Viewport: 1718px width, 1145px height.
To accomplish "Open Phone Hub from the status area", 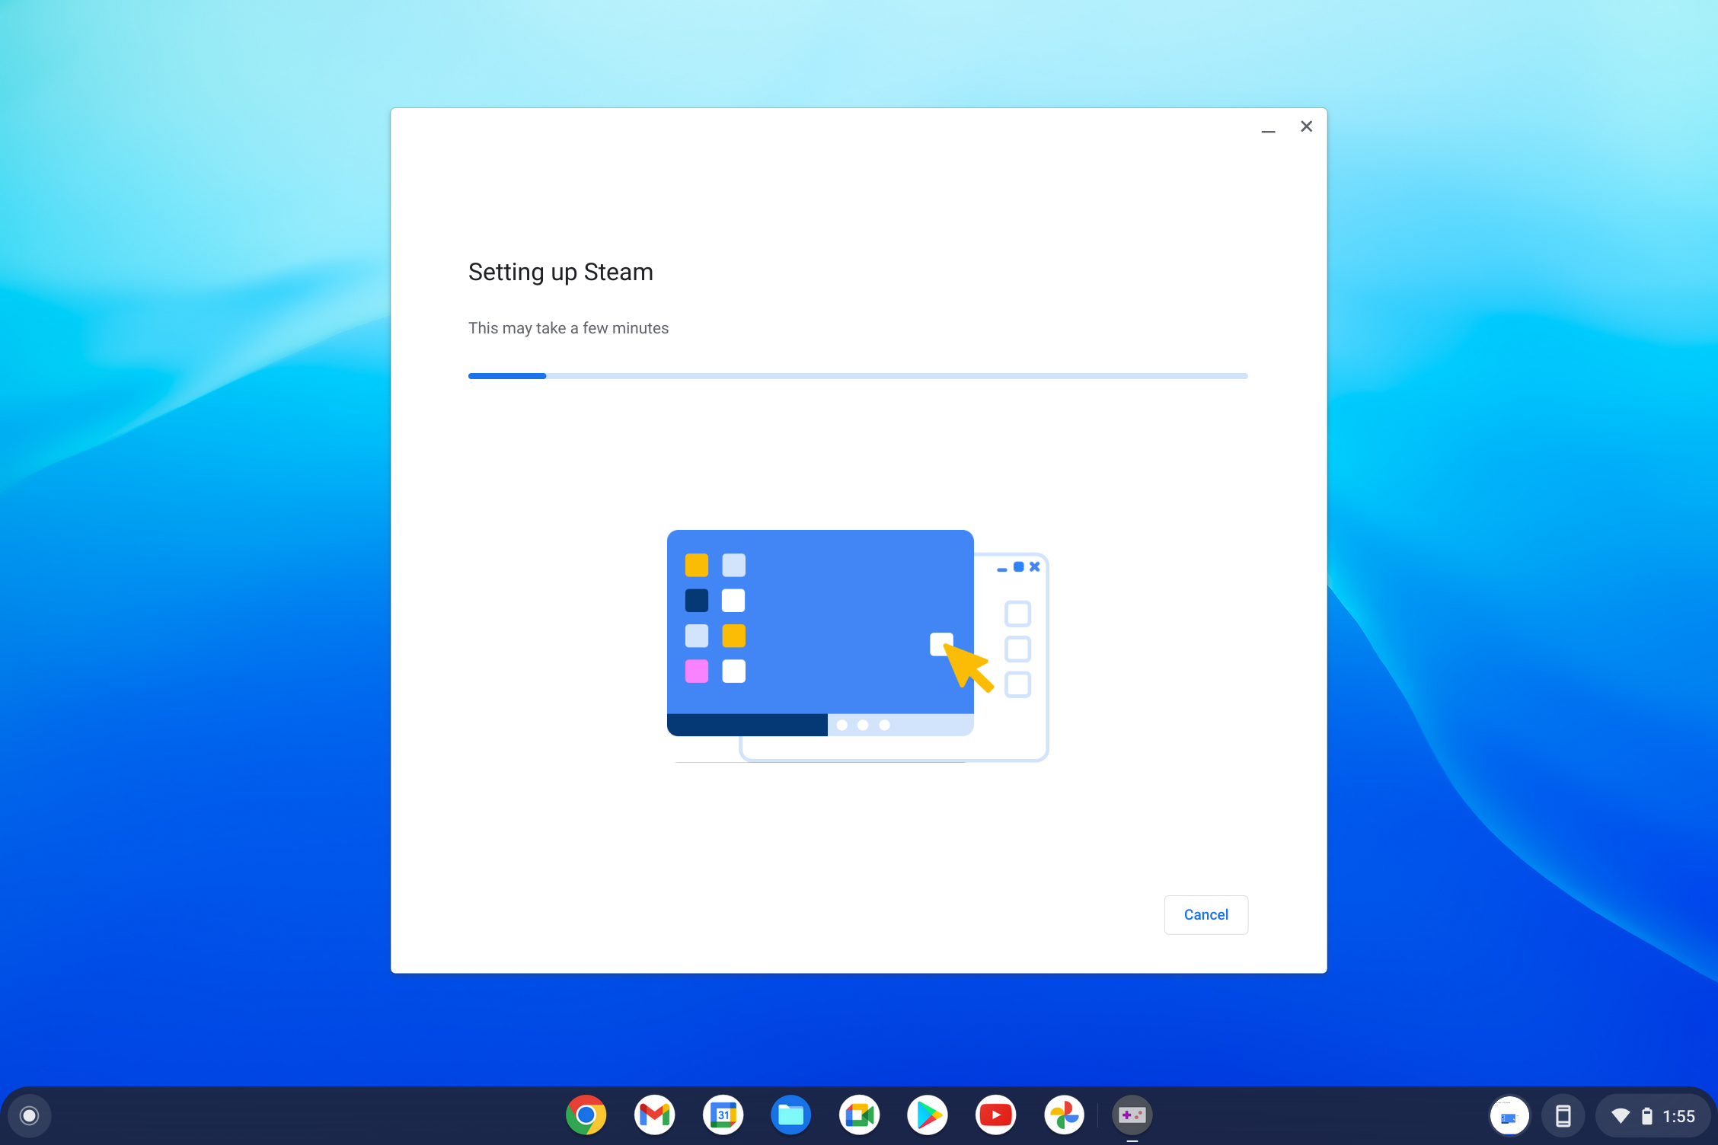I will pyautogui.click(x=1564, y=1115).
